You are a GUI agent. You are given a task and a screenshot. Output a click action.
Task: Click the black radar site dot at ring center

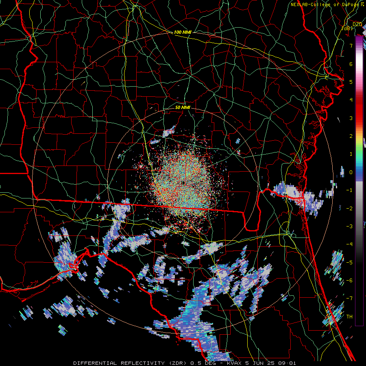tap(183, 183)
